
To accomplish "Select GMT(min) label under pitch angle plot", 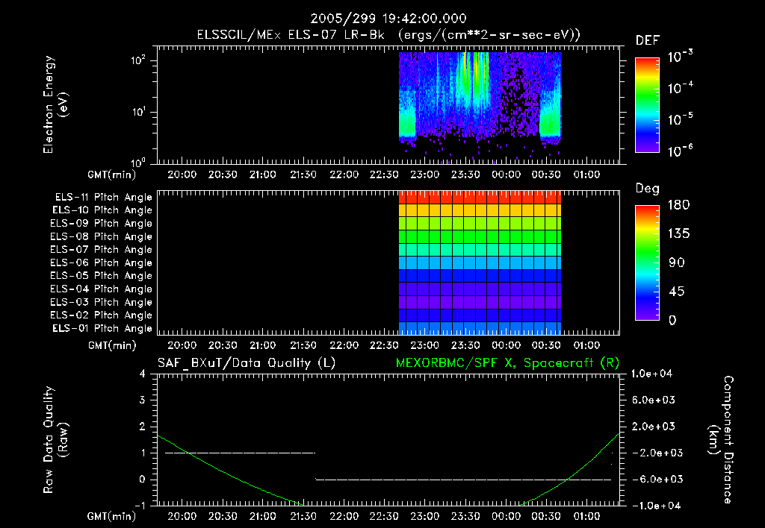I will [x=112, y=345].
